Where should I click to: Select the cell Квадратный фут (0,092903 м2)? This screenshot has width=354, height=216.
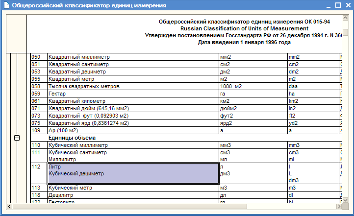133,116
